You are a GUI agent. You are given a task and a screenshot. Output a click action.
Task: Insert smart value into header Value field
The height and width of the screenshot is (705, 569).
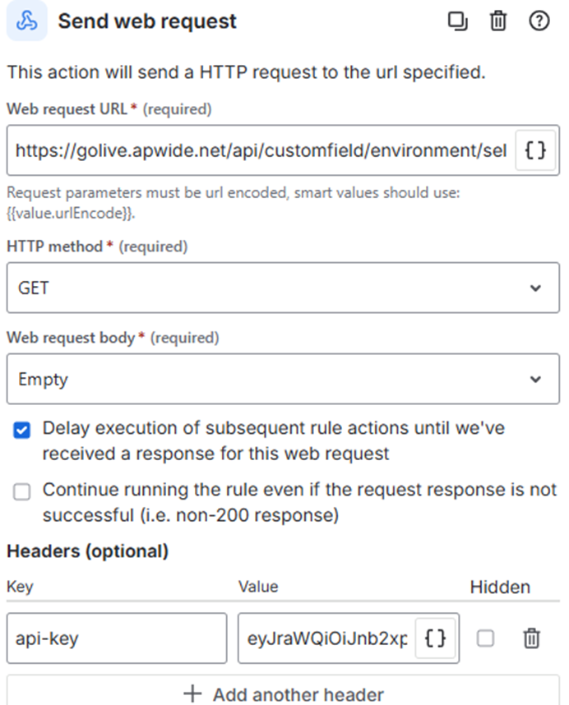[436, 638]
